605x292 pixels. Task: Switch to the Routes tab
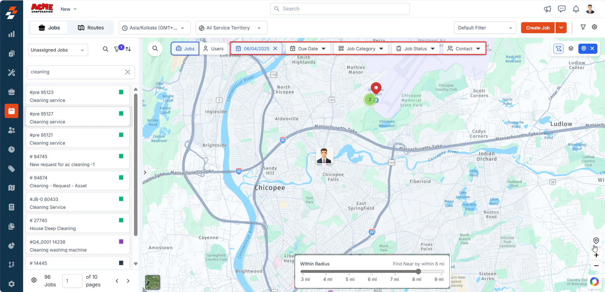[x=91, y=28]
